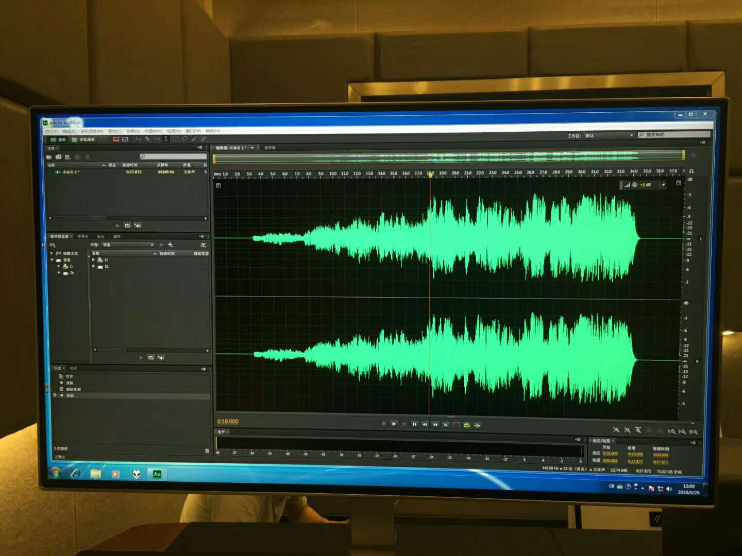Jump to previous marker in transport
Image resolution: width=742 pixels, height=556 pixels.
coord(414,424)
